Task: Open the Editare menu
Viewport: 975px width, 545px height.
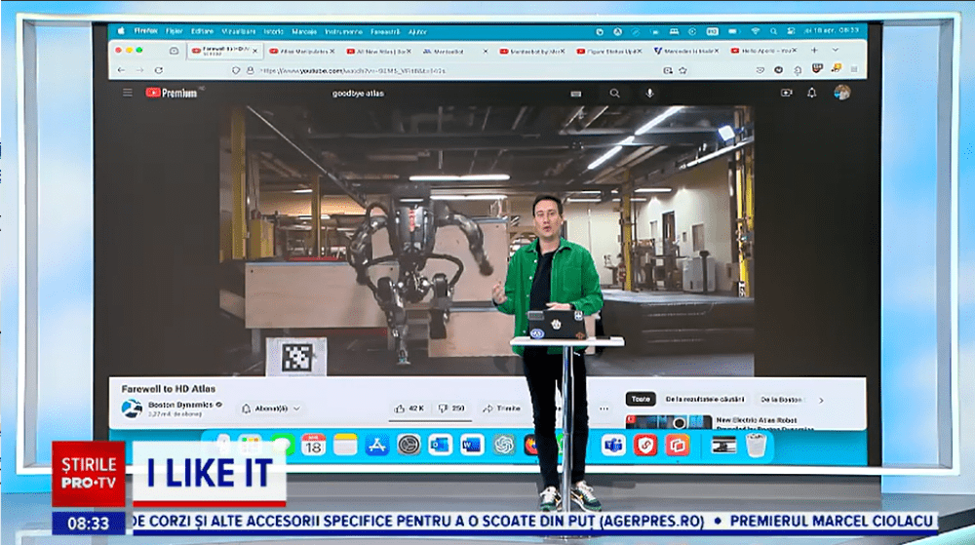Action: [x=202, y=31]
